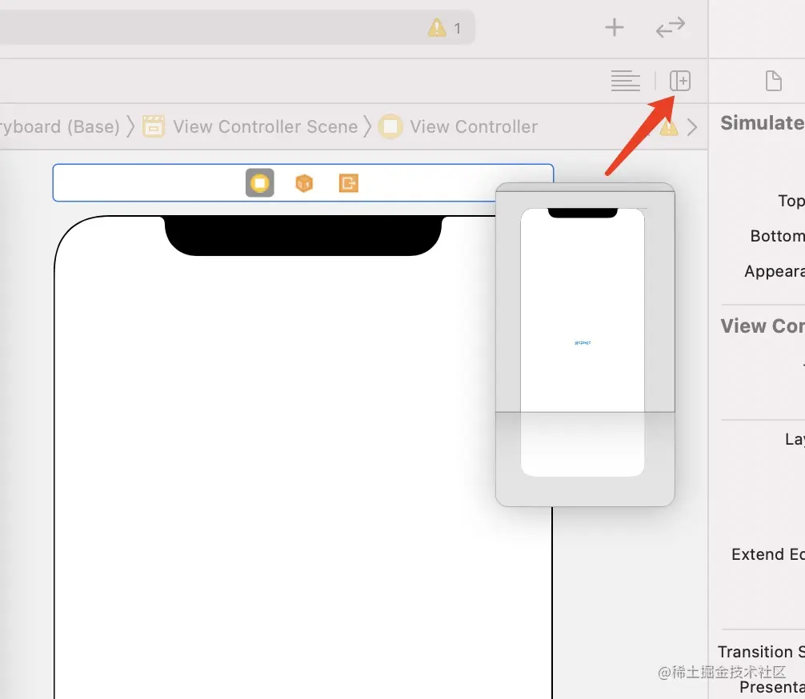
Task: Click the minimap phone thumbnail
Action: click(x=583, y=342)
